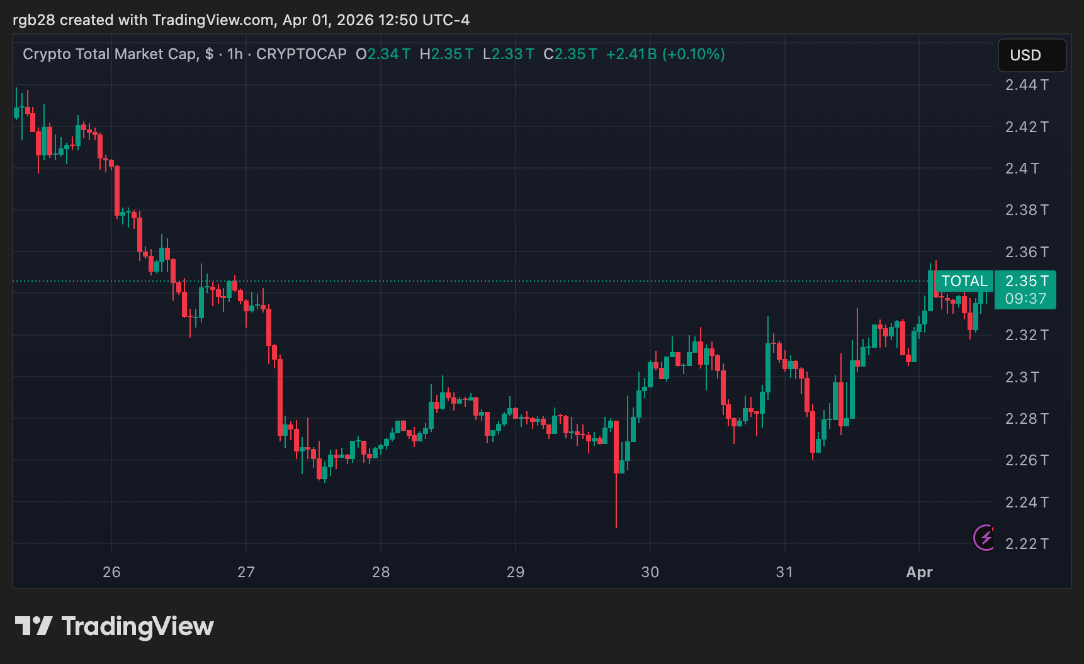Viewport: 1084px width, 664px height.
Task: Select the 2.35 T current price tag
Action: pos(1025,281)
